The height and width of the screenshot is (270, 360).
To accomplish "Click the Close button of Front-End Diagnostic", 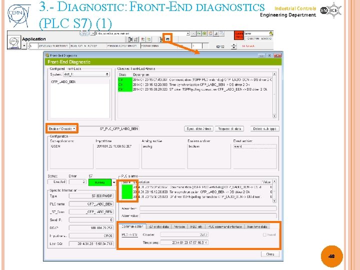I will point(270,254).
